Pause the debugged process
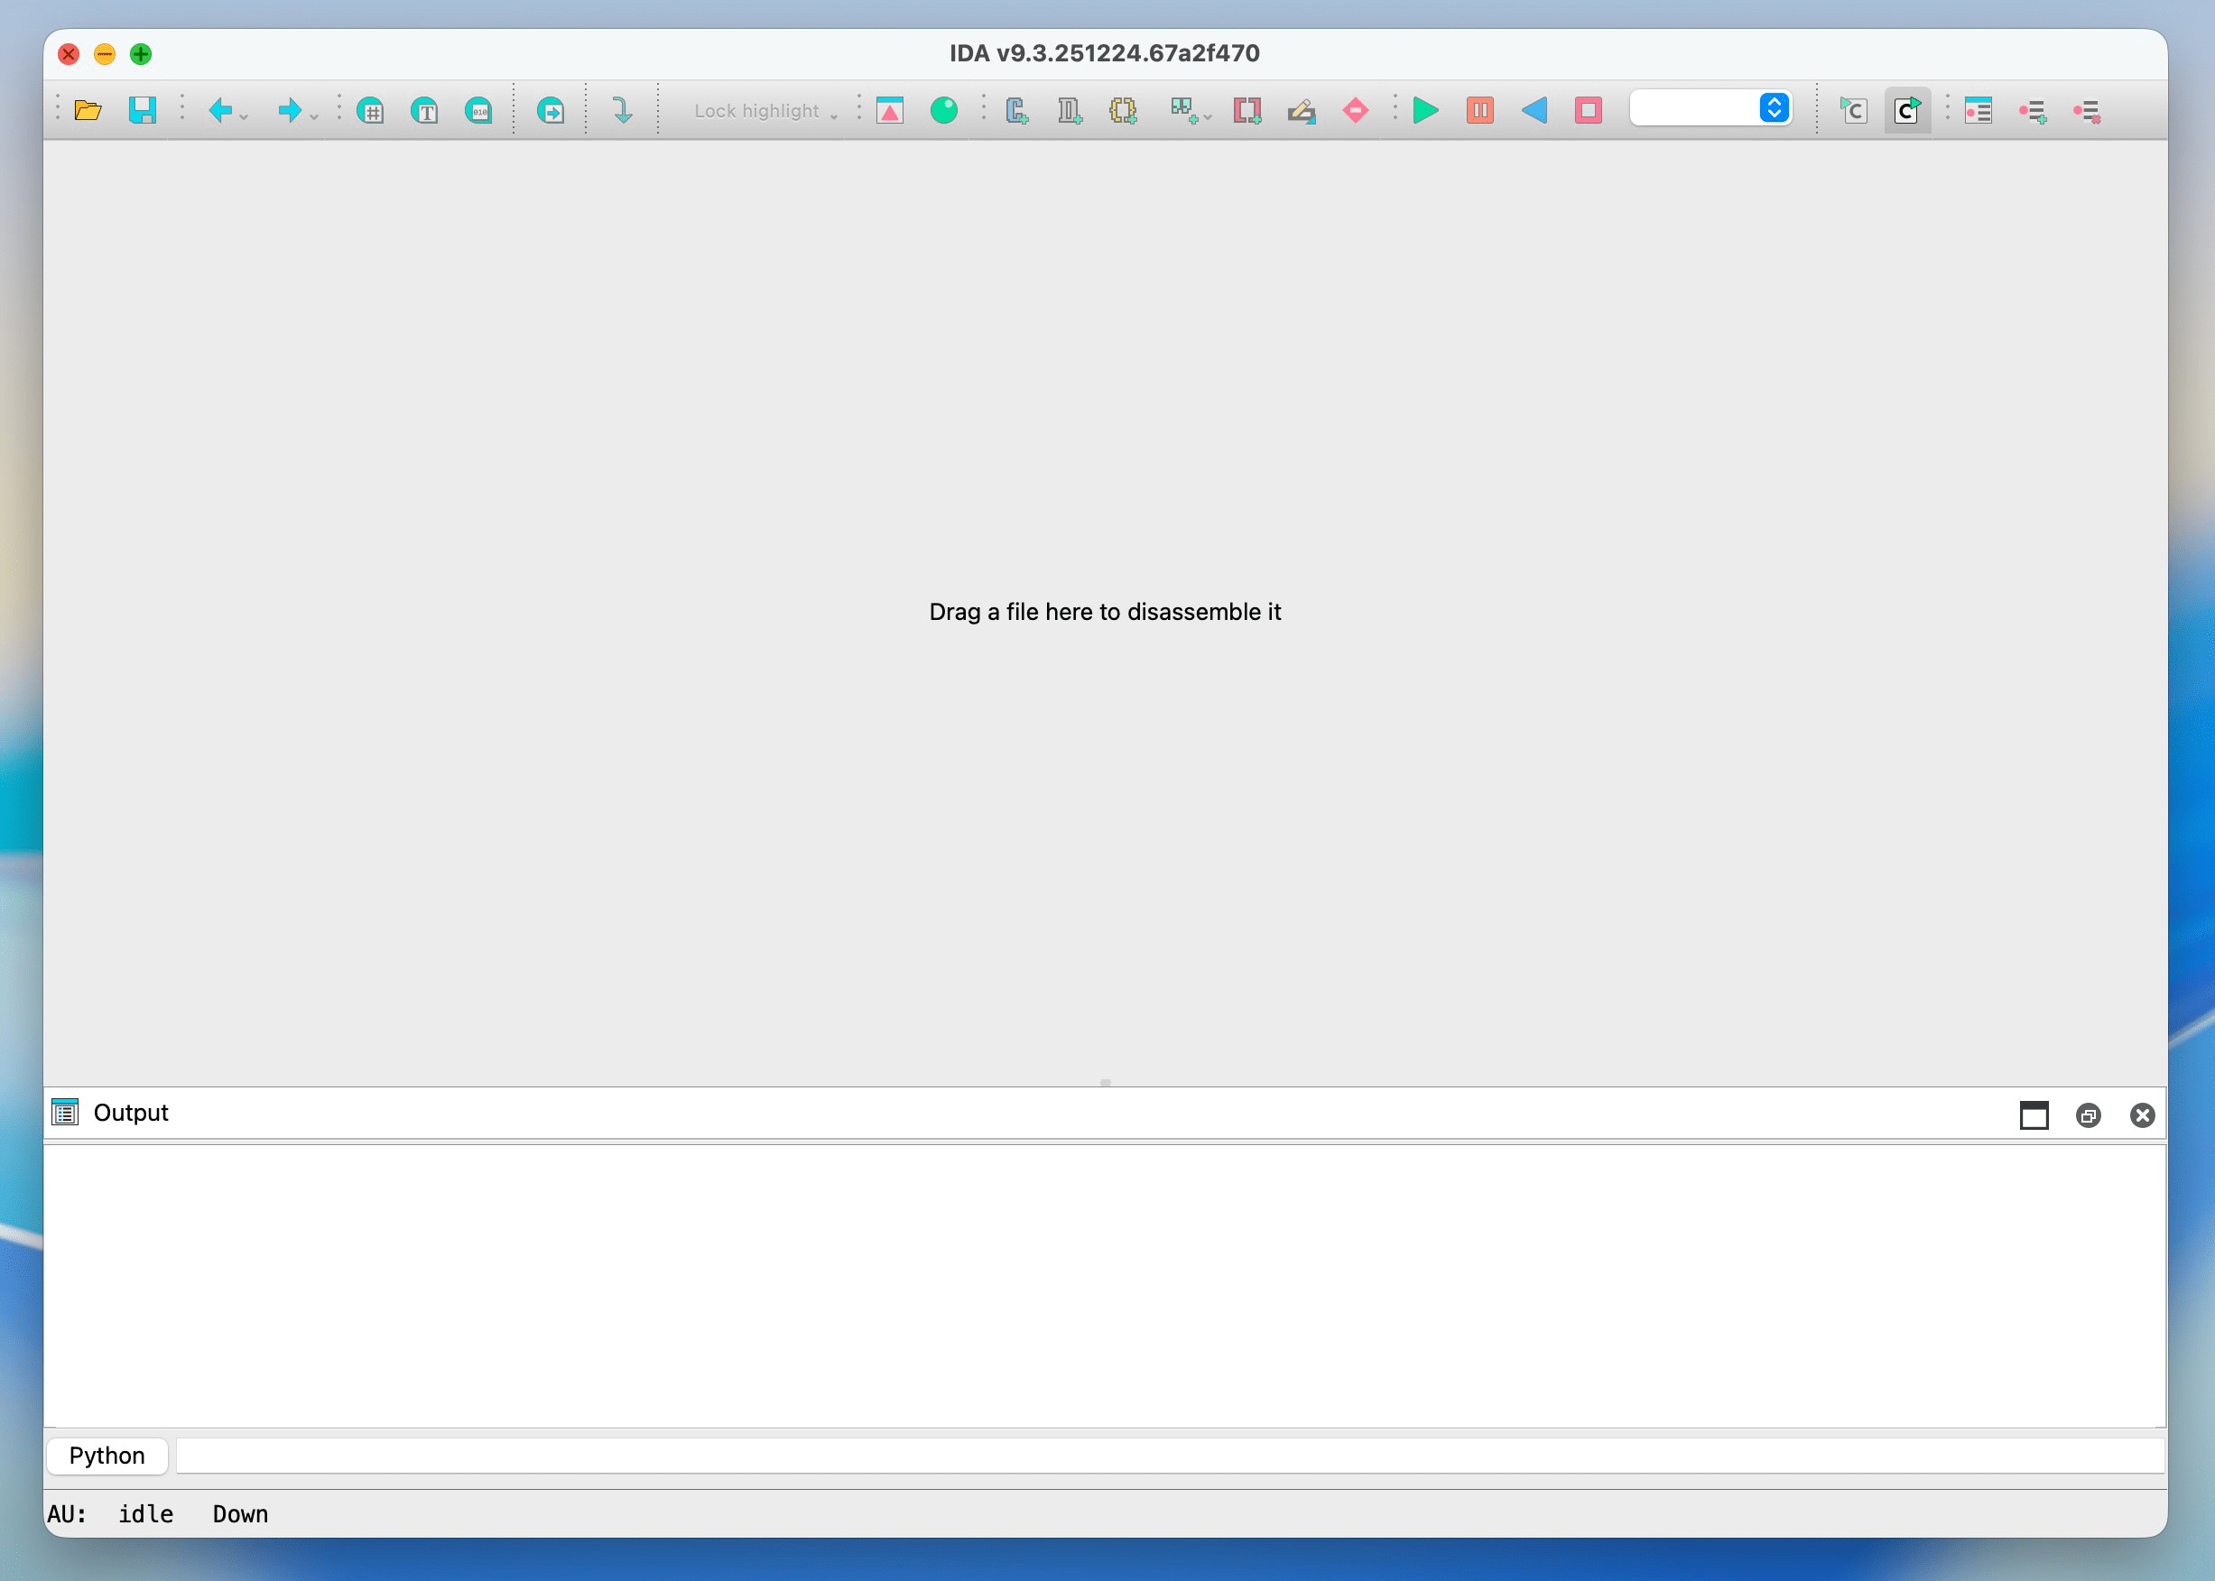Screen dimensions: 2215x1581 pos(1480,110)
